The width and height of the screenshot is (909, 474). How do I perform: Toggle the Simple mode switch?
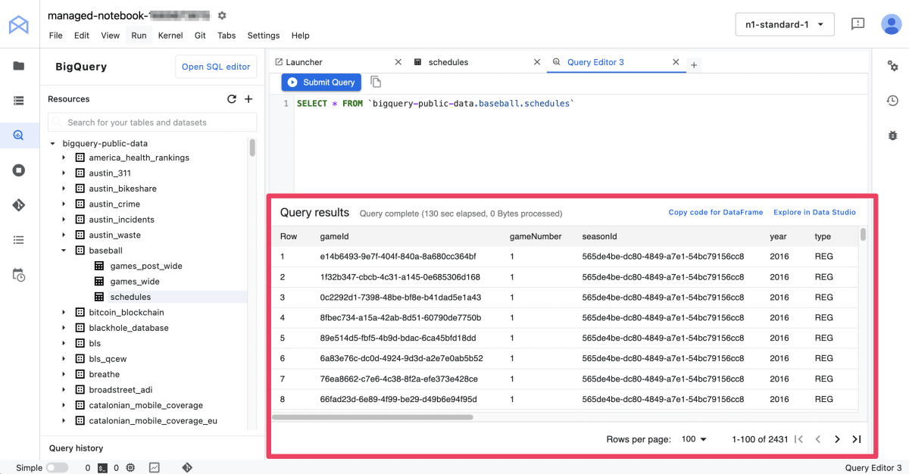coord(57,468)
